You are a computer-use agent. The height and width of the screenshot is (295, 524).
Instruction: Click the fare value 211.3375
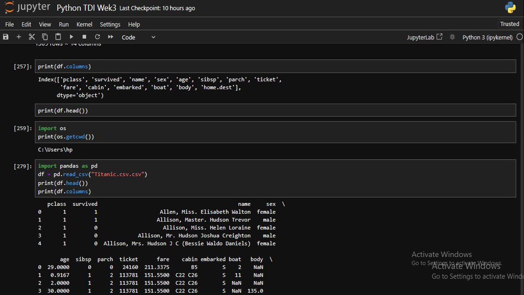pos(157,267)
